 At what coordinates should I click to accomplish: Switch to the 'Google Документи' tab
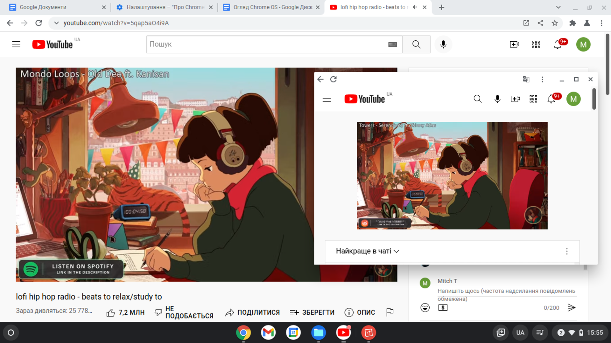(43, 7)
